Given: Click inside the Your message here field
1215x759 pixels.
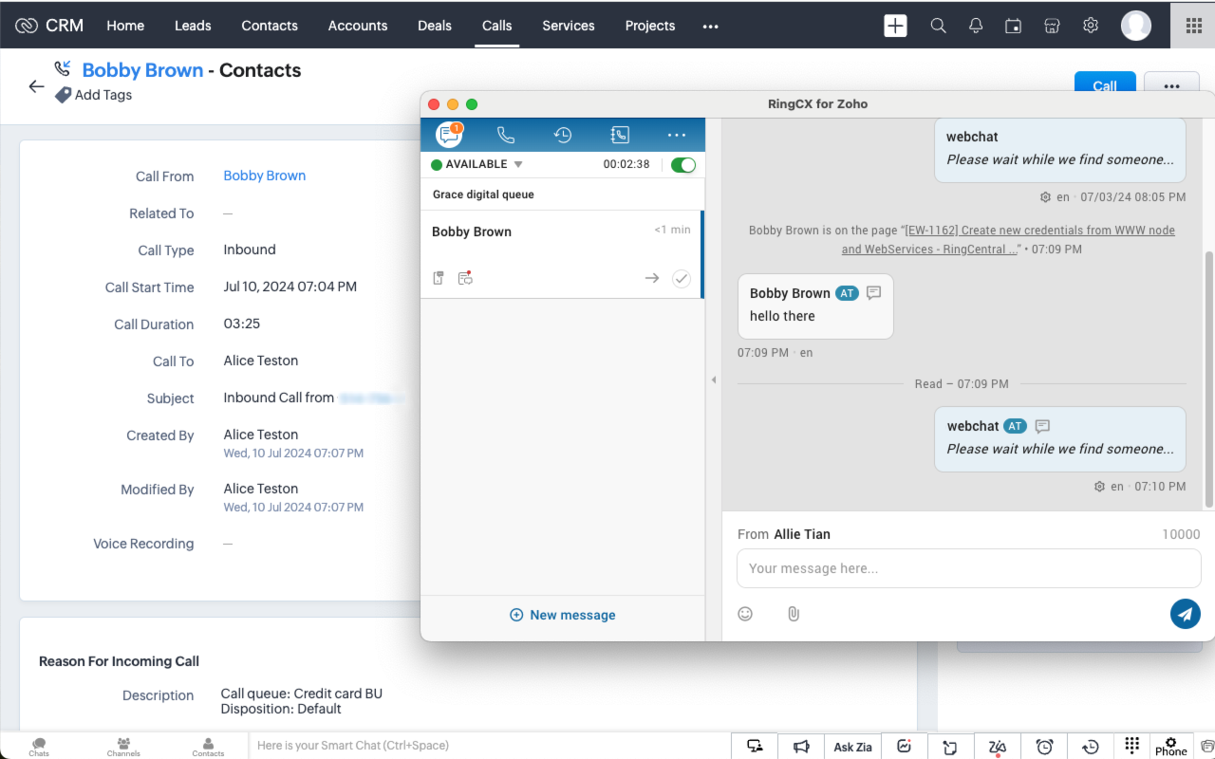Looking at the screenshot, I should click(x=967, y=568).
